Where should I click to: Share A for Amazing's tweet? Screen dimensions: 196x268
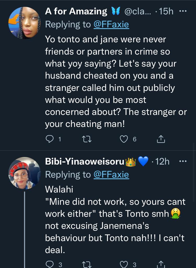161,139
